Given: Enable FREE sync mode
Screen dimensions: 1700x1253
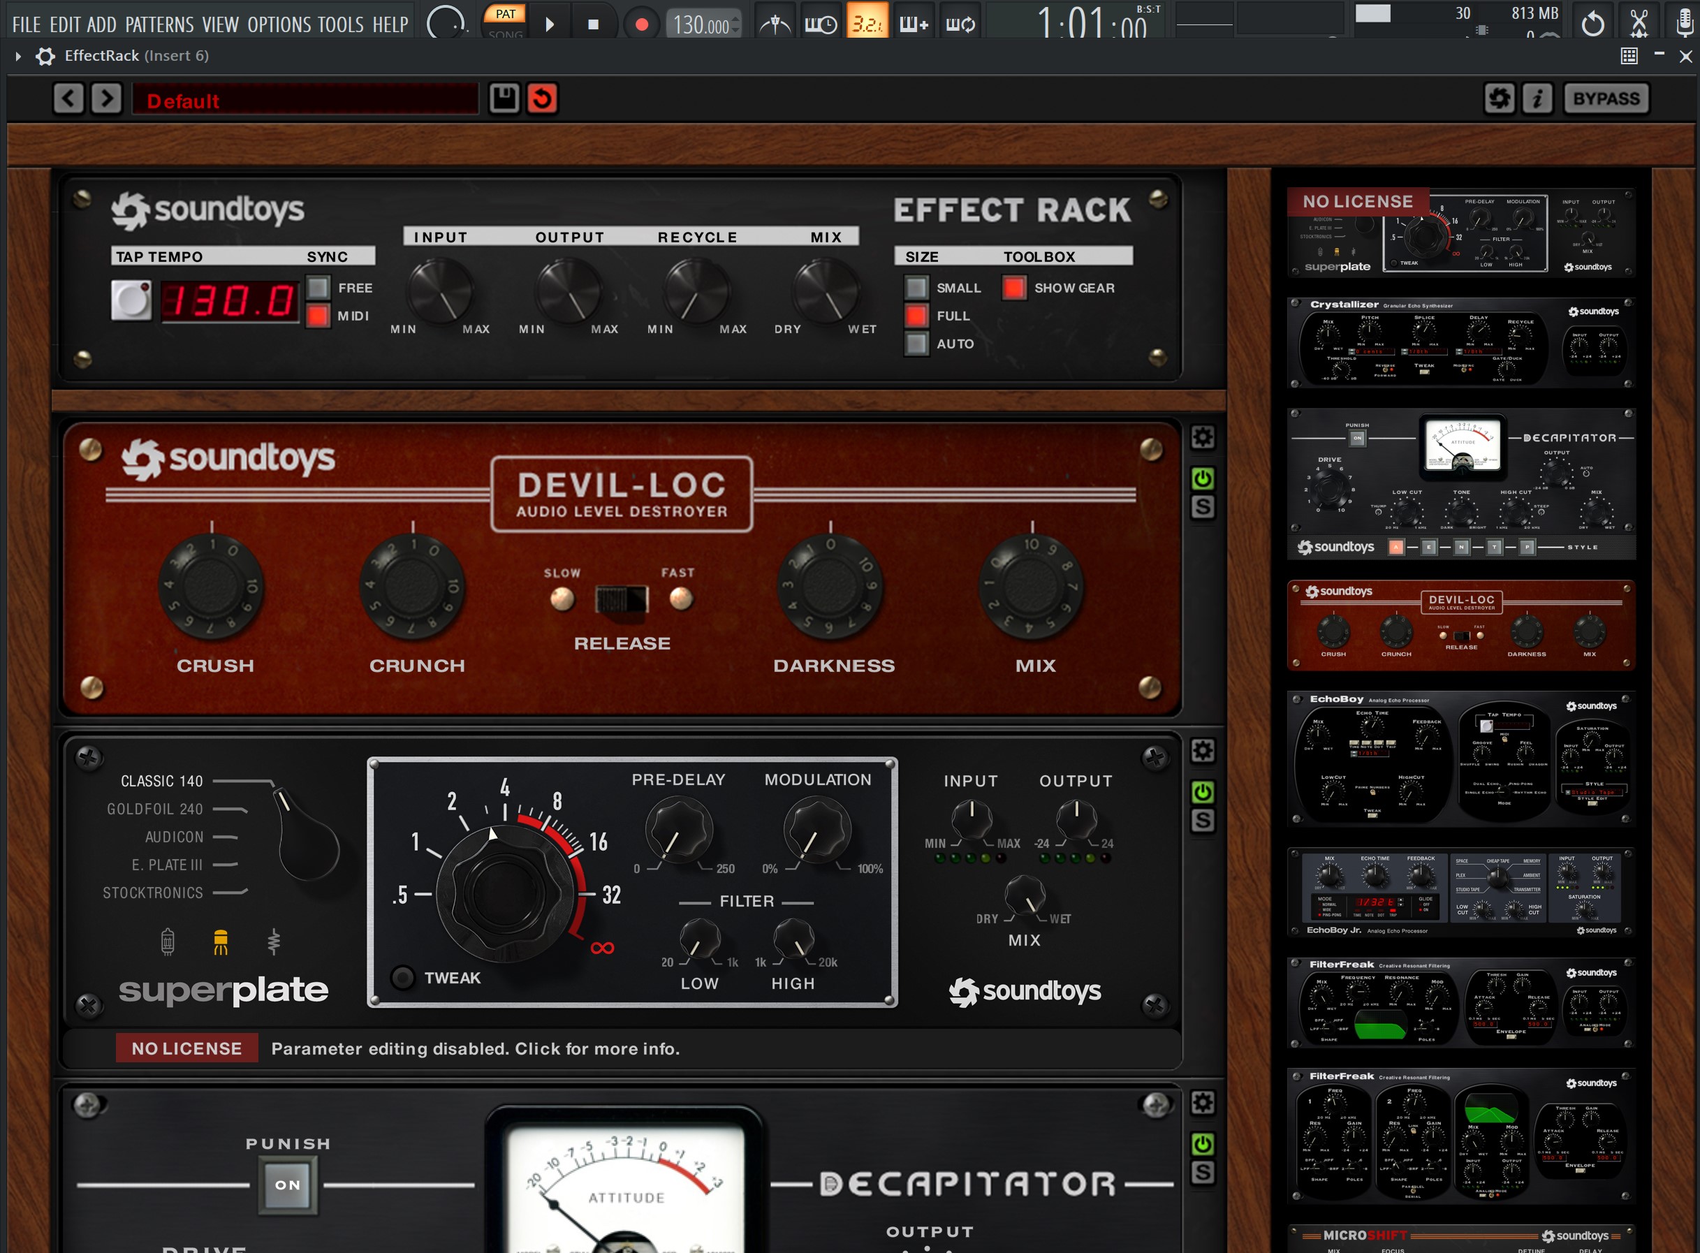Looking at the screenshot, I should click(x=318, y=288).
